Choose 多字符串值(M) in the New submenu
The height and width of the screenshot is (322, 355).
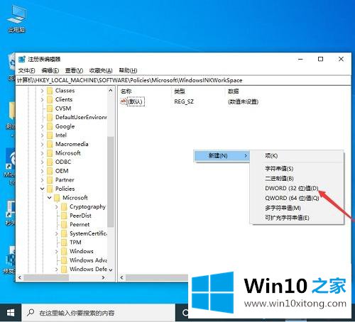pyautogui.click(x=283, y=208)
